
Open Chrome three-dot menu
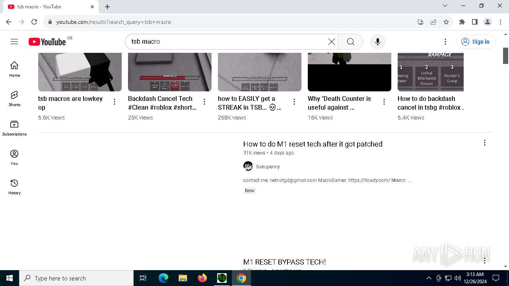tap(500, 22)
